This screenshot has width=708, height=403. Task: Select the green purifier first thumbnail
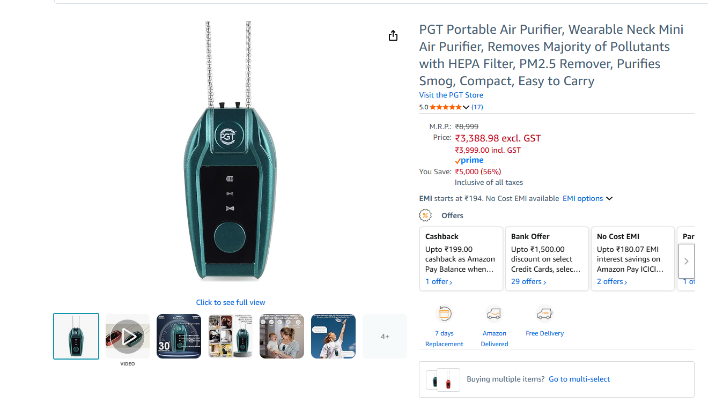pyautogui.click(x=76, y=336)
